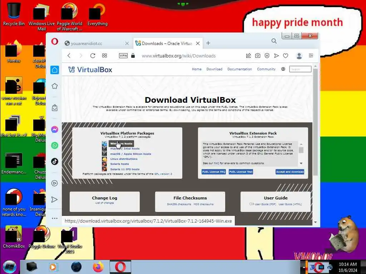
Task: Add page to bookmarks with heart icon
Action: tap(286, 55)
